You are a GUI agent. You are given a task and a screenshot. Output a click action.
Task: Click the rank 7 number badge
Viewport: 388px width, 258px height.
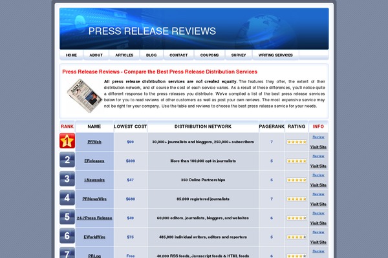tap(67, 253)
